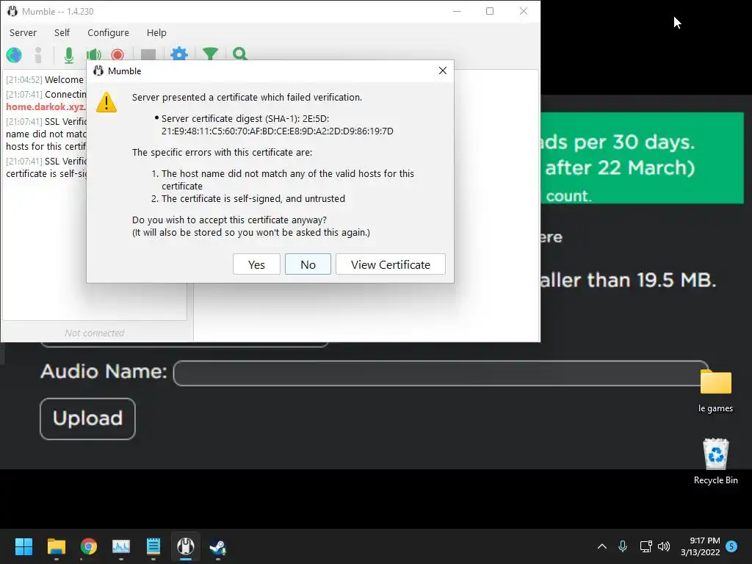Click the gray comment icon in toolbar

pyautogui.click(x=148, y=54)
